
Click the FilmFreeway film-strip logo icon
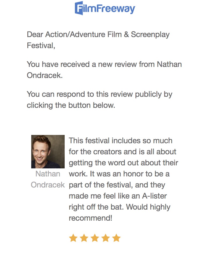coord(79,8)
